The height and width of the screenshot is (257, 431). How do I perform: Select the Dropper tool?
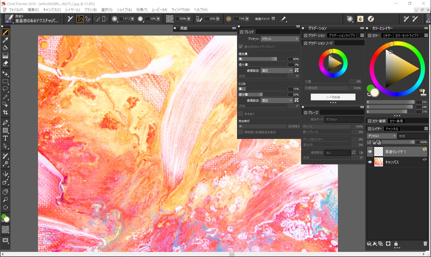click(5, 40)
